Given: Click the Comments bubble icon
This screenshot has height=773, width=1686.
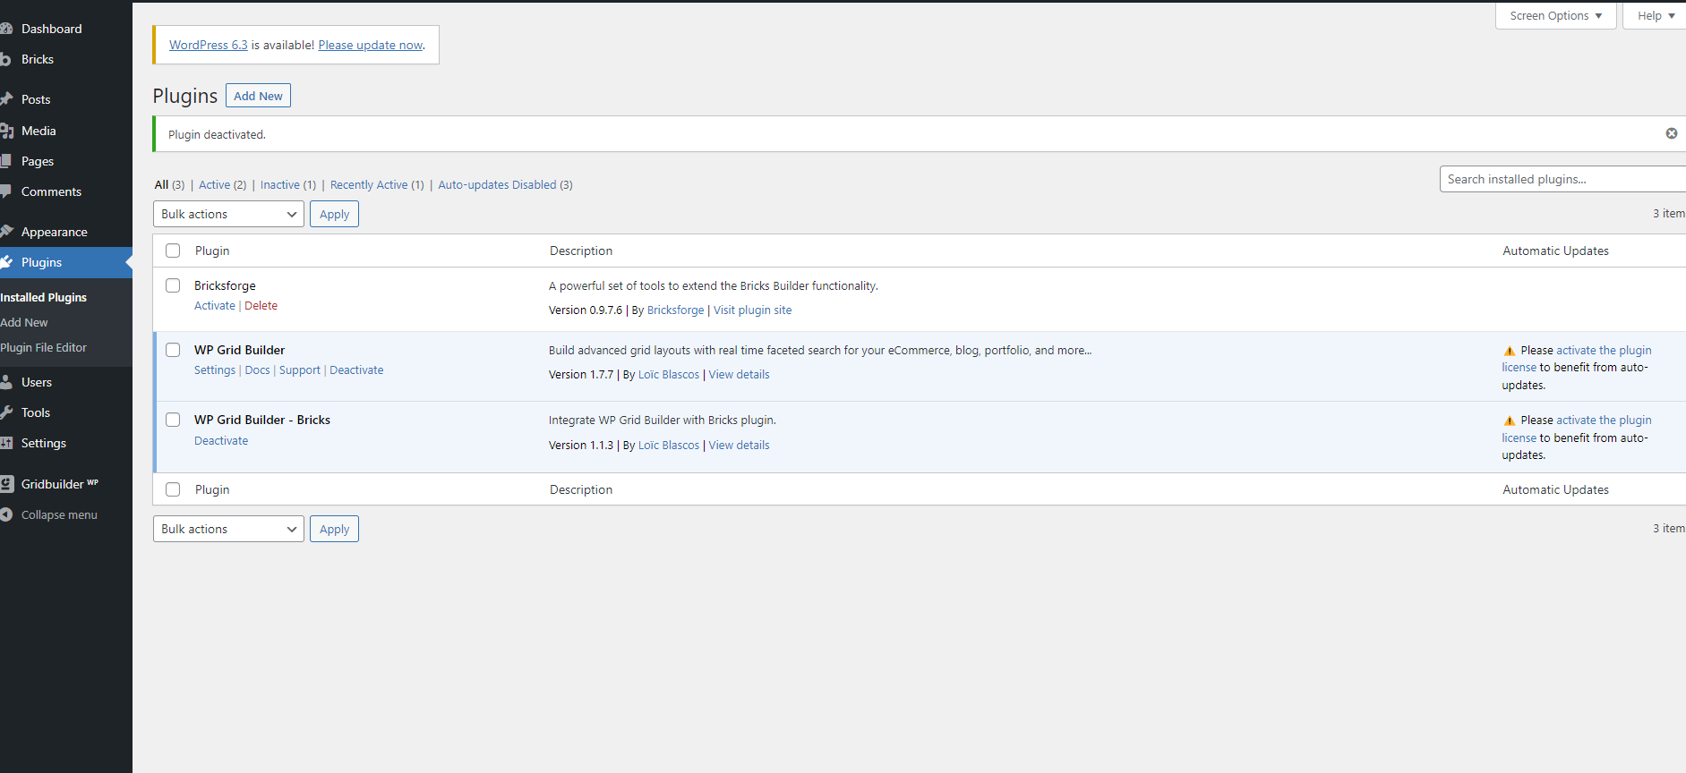Looking at the screenshot, I should coord(5,191).
